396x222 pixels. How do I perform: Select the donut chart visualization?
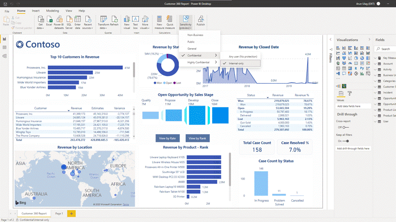tap(362, 58)
